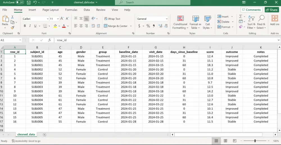281x145 pixels.
Task: Open the font size dropdown
Action: (58, 19)
